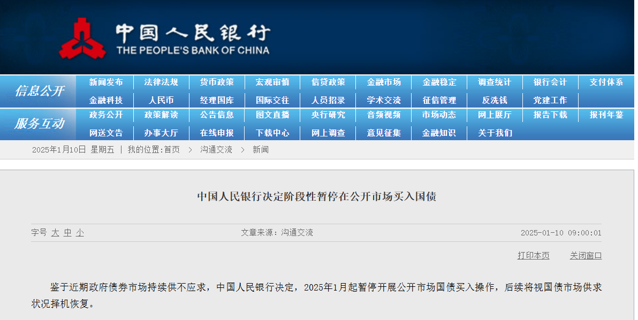The width and height of the screenshot is (638, 320).
Task: Select 金融科技 menu entry
Action: pyautogui.click(x=106, y=100)
